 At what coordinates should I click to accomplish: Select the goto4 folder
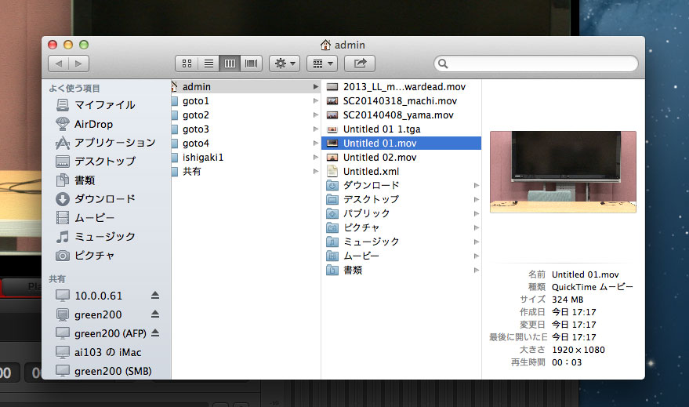[x=245, y=144]
